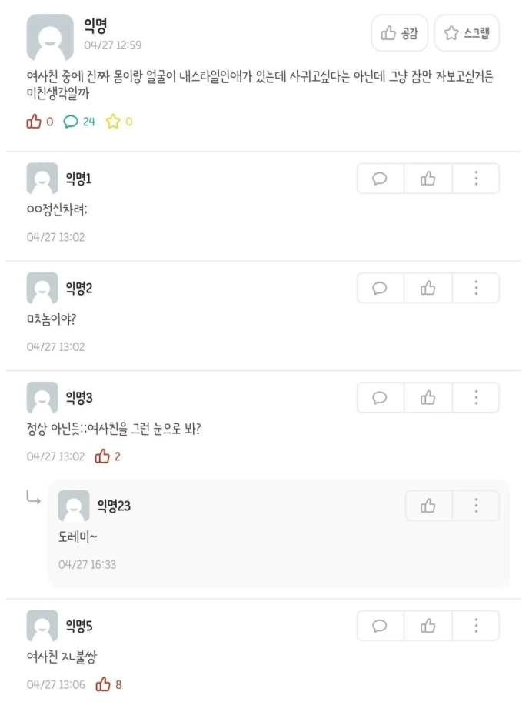The height and width of the screenshot is (702, 529).
Task: Like the 익명2 comment with thumbs-up
Action: [x=428, y=289]
